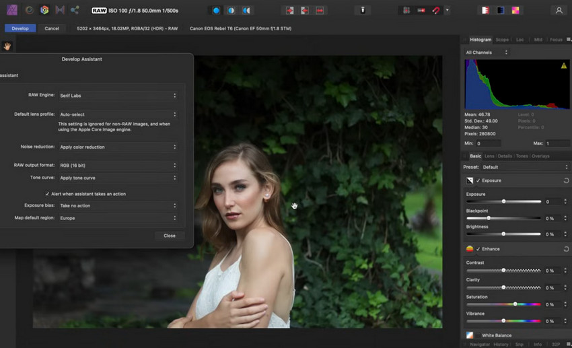Close the Develop Assistant dialog
572x348 pixels.
tap(170, 236)
